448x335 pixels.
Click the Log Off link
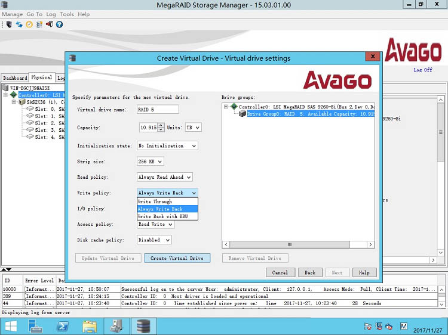click(423, 70)
